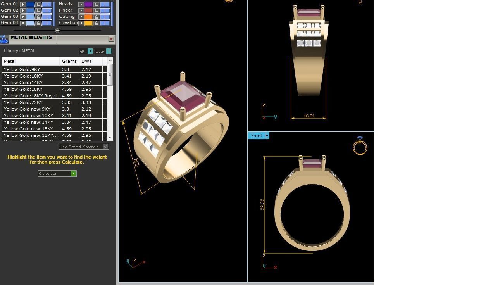Sort by DWT column header
Screen dimensions: 481x285
(91, 61)
